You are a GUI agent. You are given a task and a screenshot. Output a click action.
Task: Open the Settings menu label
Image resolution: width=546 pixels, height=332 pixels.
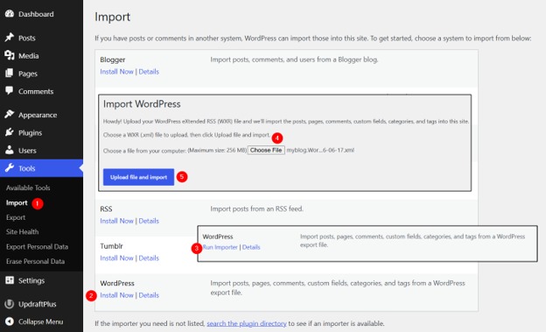[31, 280]
